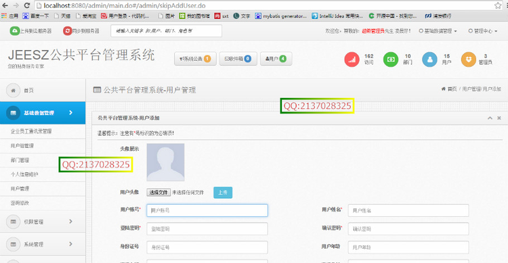Image resolution: width=508 pixels, height=263 pixels.
Task: Click the 登陆密码 input field
Action: 207,229
